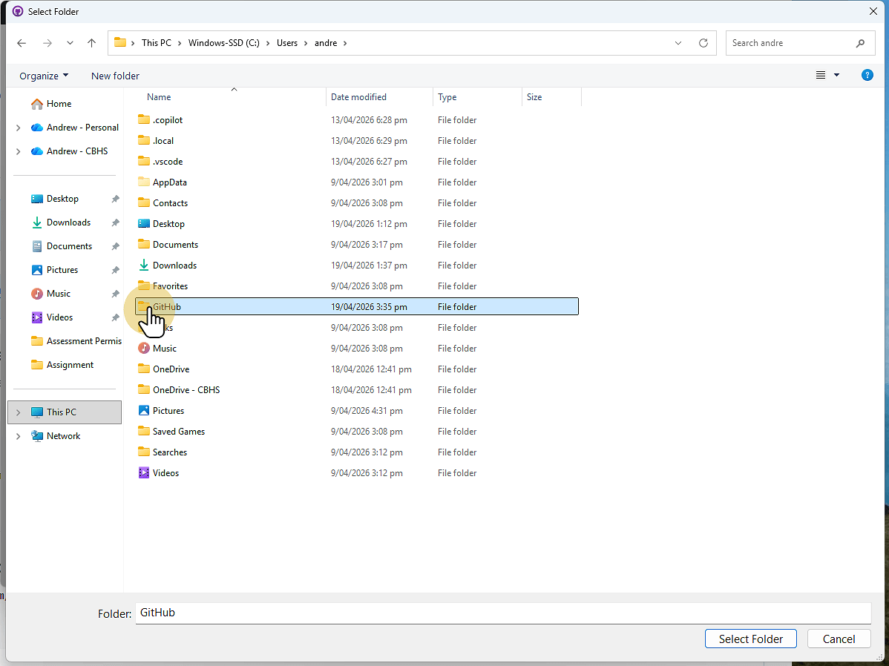Click the details view layout icon
Image resolution: width=889 pixels, height=666 pixels.
point(820,75)
